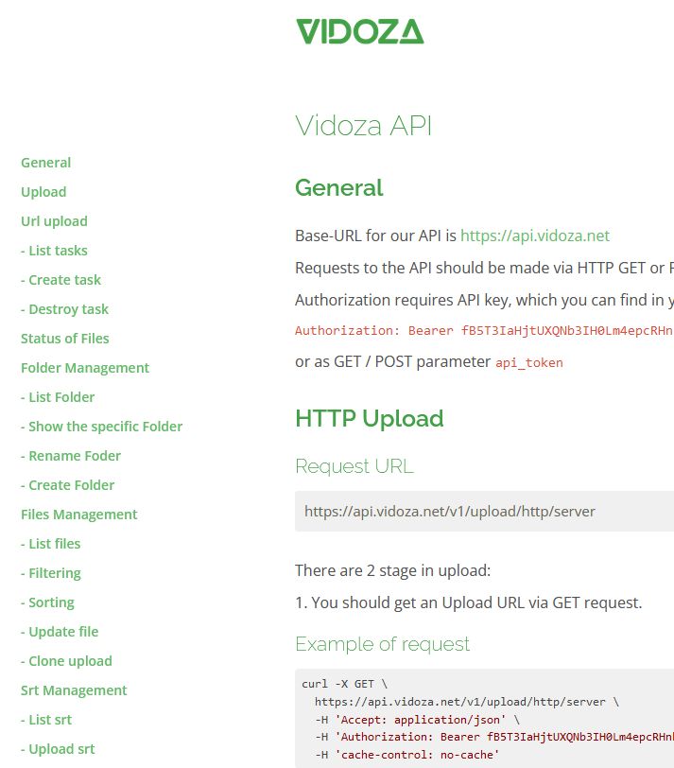Click the Vidoza logo
The image size is (674, 768).
click(359, 31)
